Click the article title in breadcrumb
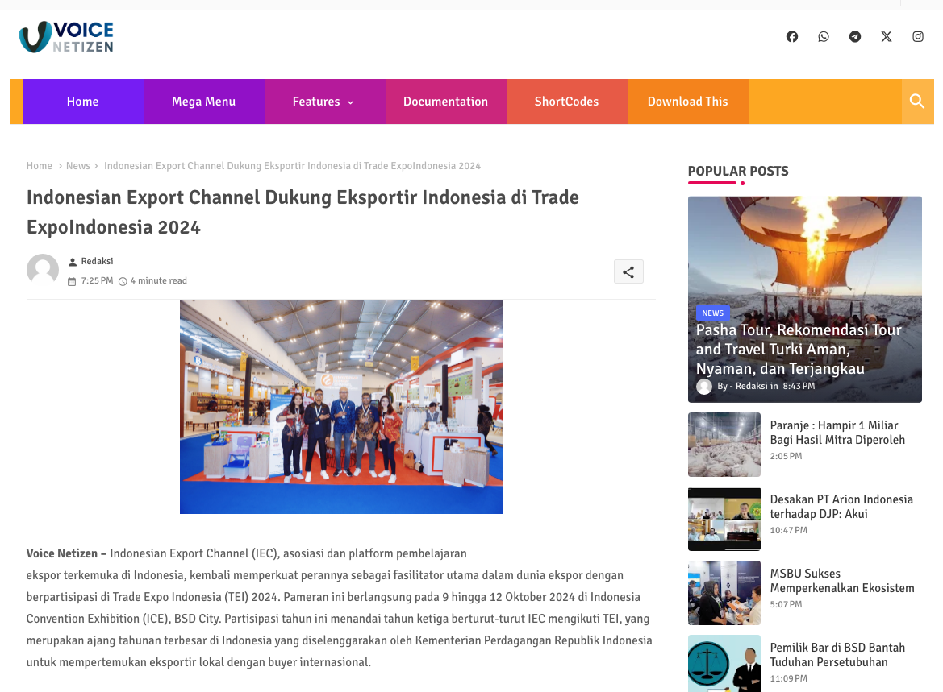The width and height of the screenshot is (943, 692). click(292, 166)
